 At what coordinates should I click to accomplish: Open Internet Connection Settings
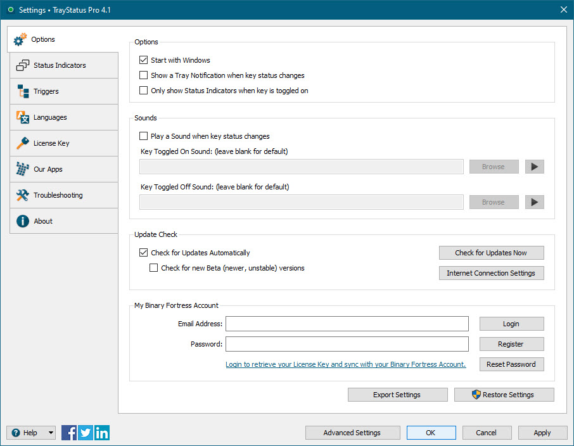(491, 273)
